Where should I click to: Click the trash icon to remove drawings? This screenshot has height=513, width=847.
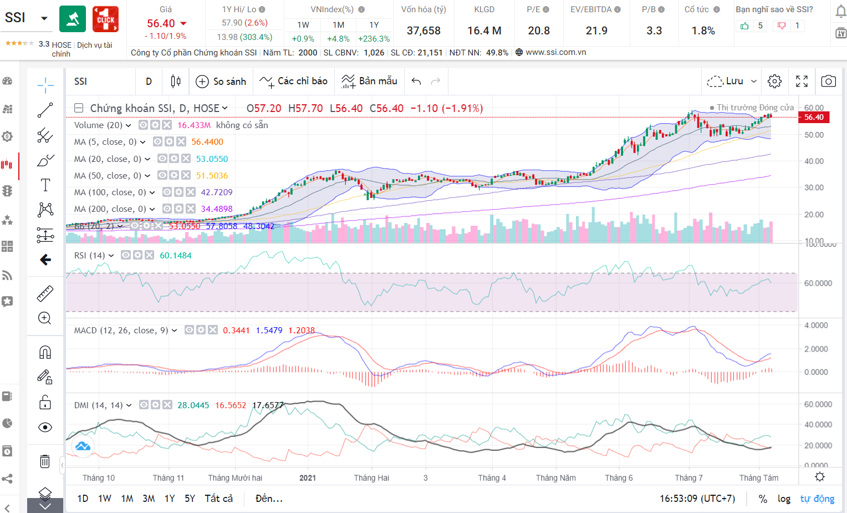(x=45, y=461)
